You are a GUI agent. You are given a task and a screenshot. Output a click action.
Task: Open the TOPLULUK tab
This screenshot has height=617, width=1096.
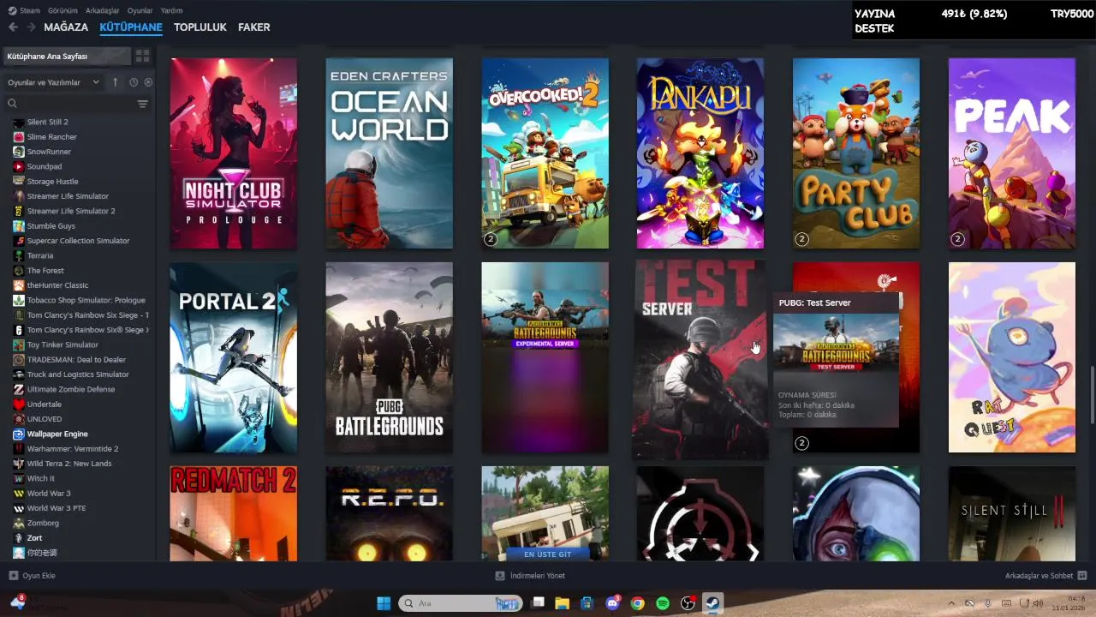pyautogui.click(x=200, y=27)
